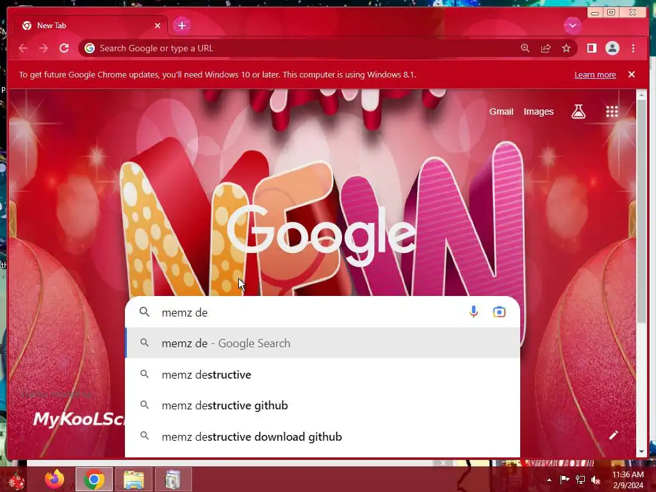Open a new tab with the plus button
Image resolution: width=656 pixels, height=492 pixels.
[x=181, y=26]
